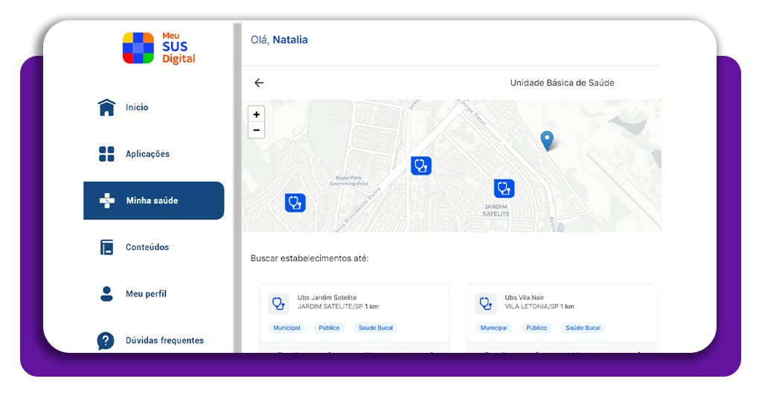This screenshot has height=399, width=762.
Task: Select the stethoscope marker at map center
Action: pos(421,166)
